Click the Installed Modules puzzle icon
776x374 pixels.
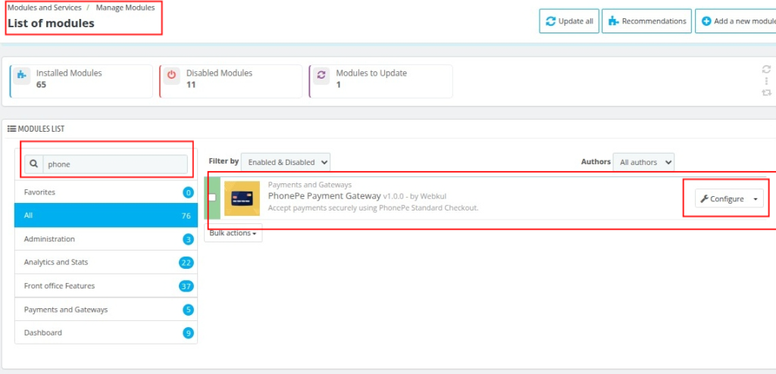point(21,76)
